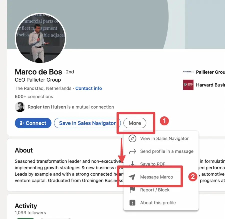Image resolution: width=225 pixels, height=219 pixels.
Task: Click Save in Sales Navigator
Action: 87,123
